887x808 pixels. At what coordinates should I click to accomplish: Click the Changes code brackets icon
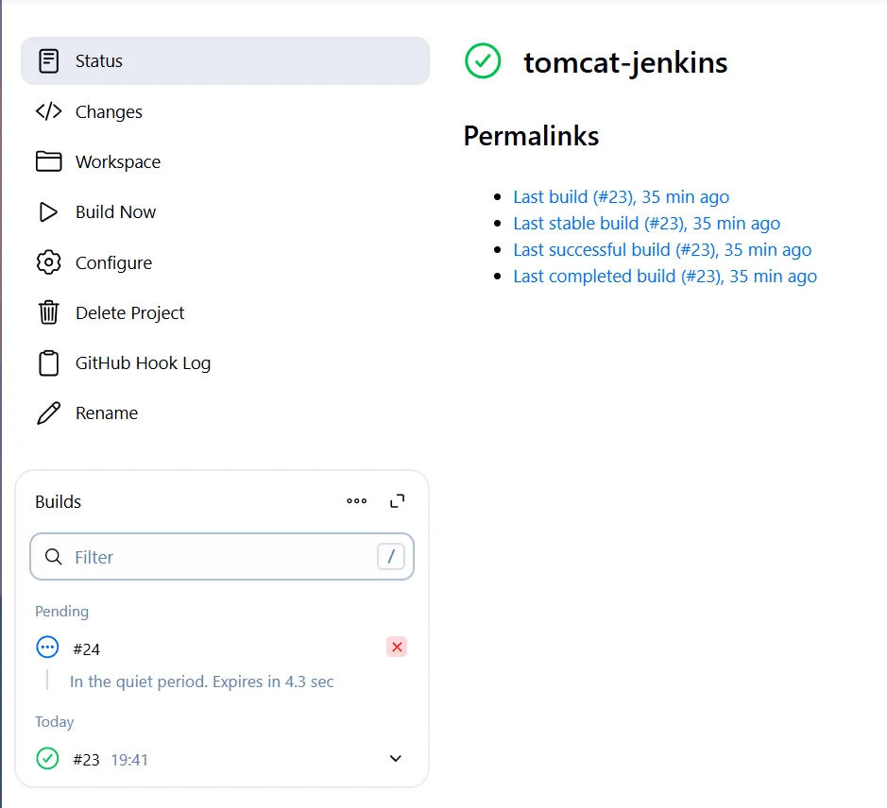click(49, 111)
